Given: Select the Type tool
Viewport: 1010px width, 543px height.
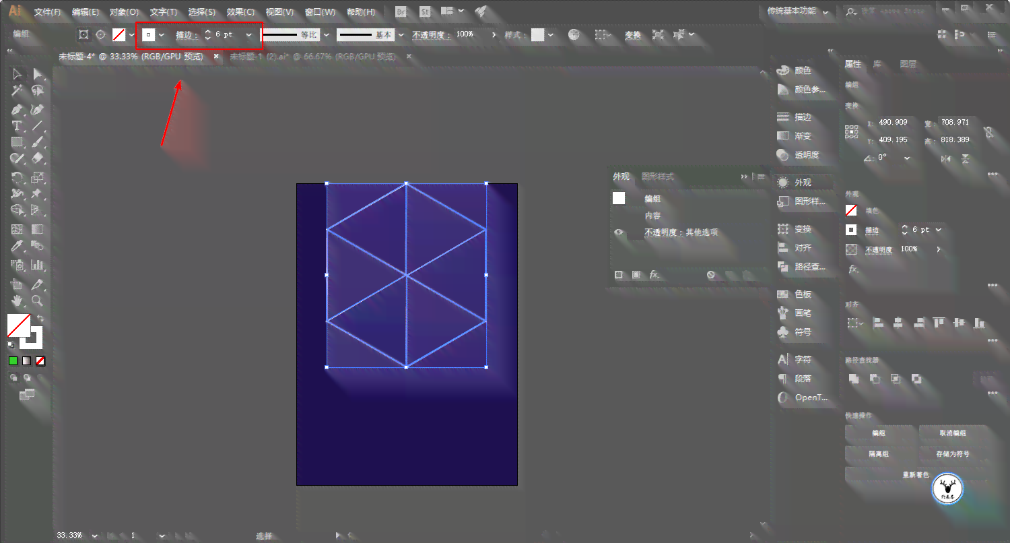Looking at the screenshot, I should click(x=18, y=126).
